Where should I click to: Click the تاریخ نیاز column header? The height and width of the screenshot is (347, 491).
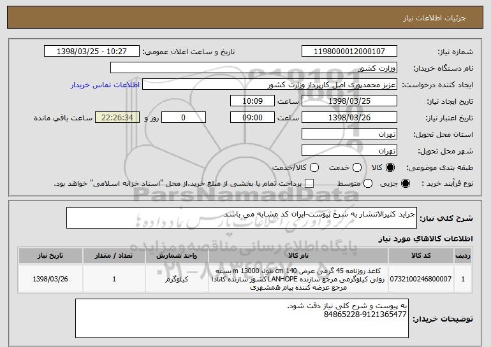coord(50,256)
